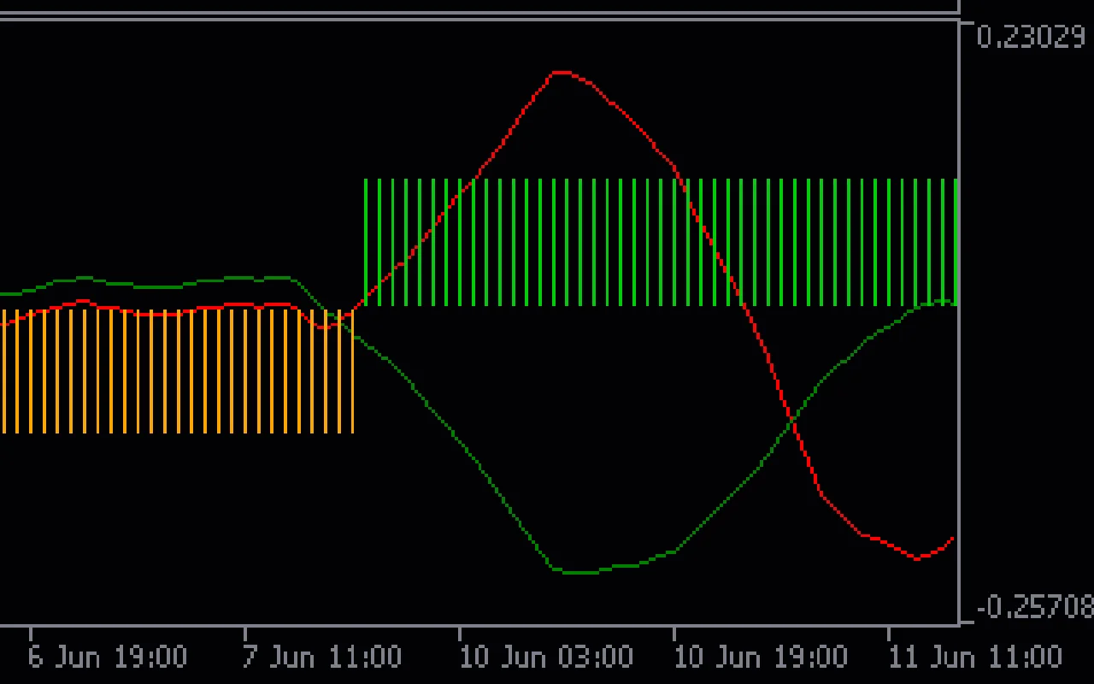
Task: Click the 7 Jun 11:00 time label
Action: click(x=322, y=657)
